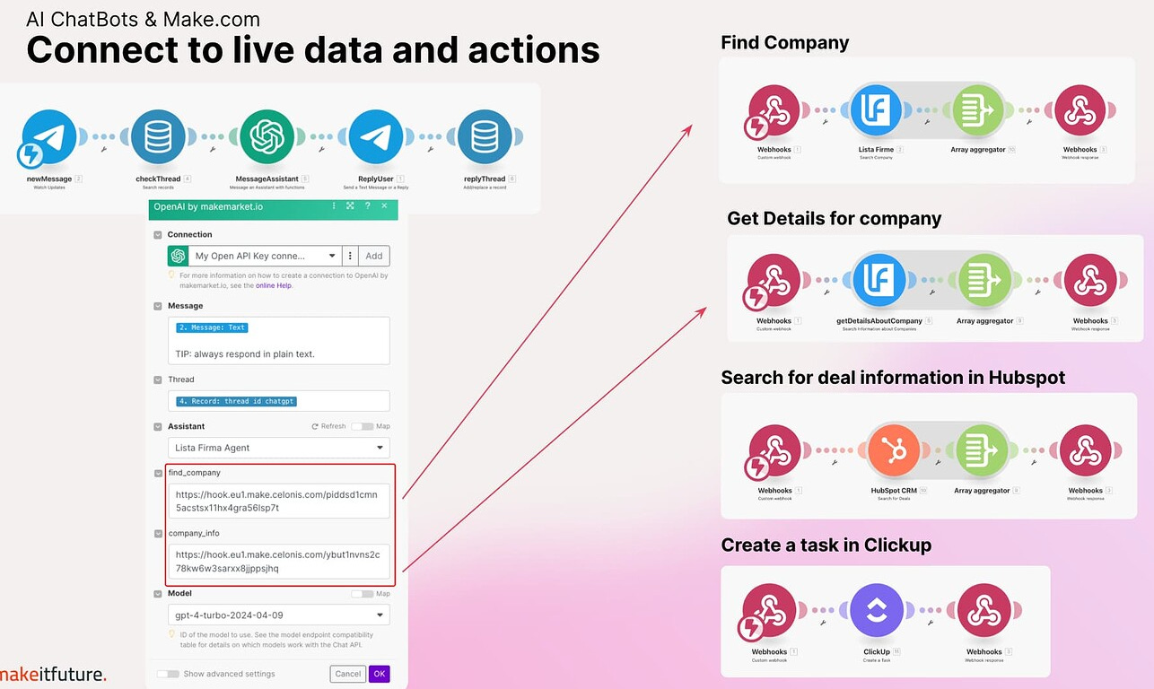
Task: Collapse the Connection field section
Action: click(x=158, y=235)
